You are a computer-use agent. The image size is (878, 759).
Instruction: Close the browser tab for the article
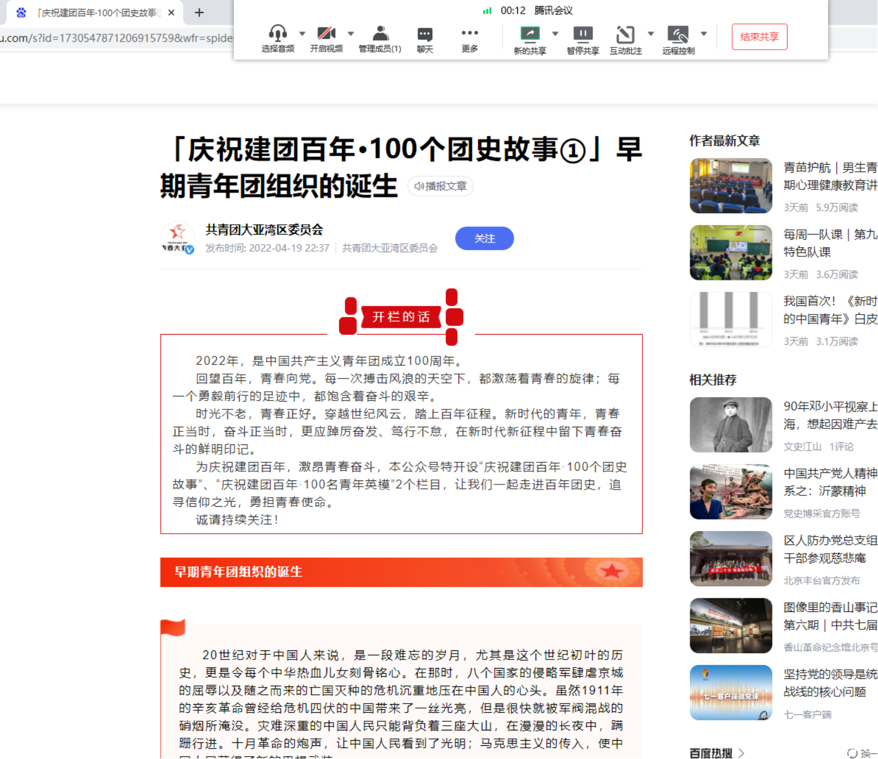(171, 13)
